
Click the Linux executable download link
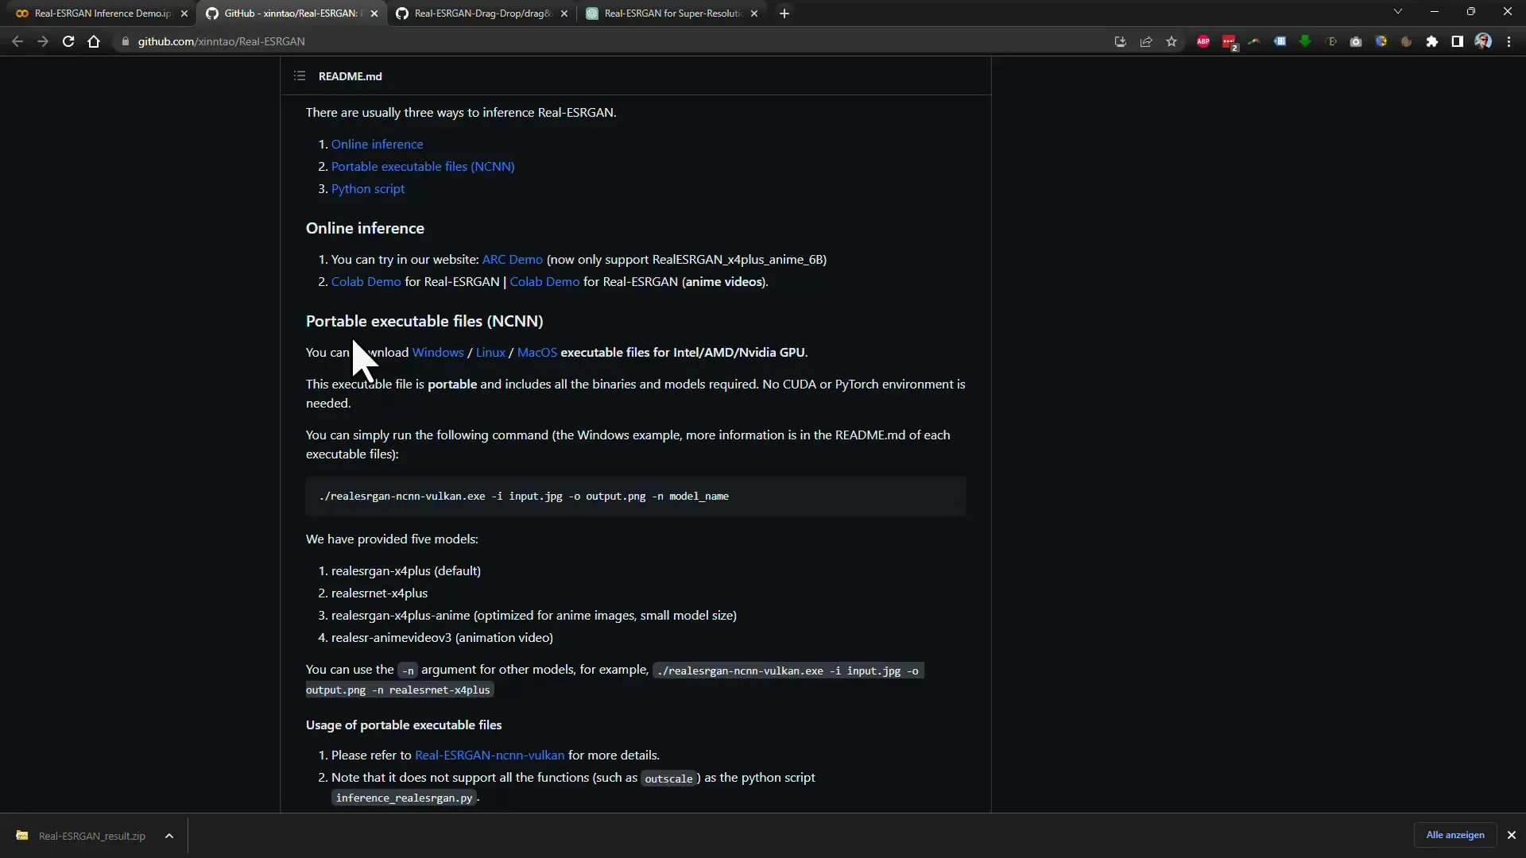[x=490, y=352]
